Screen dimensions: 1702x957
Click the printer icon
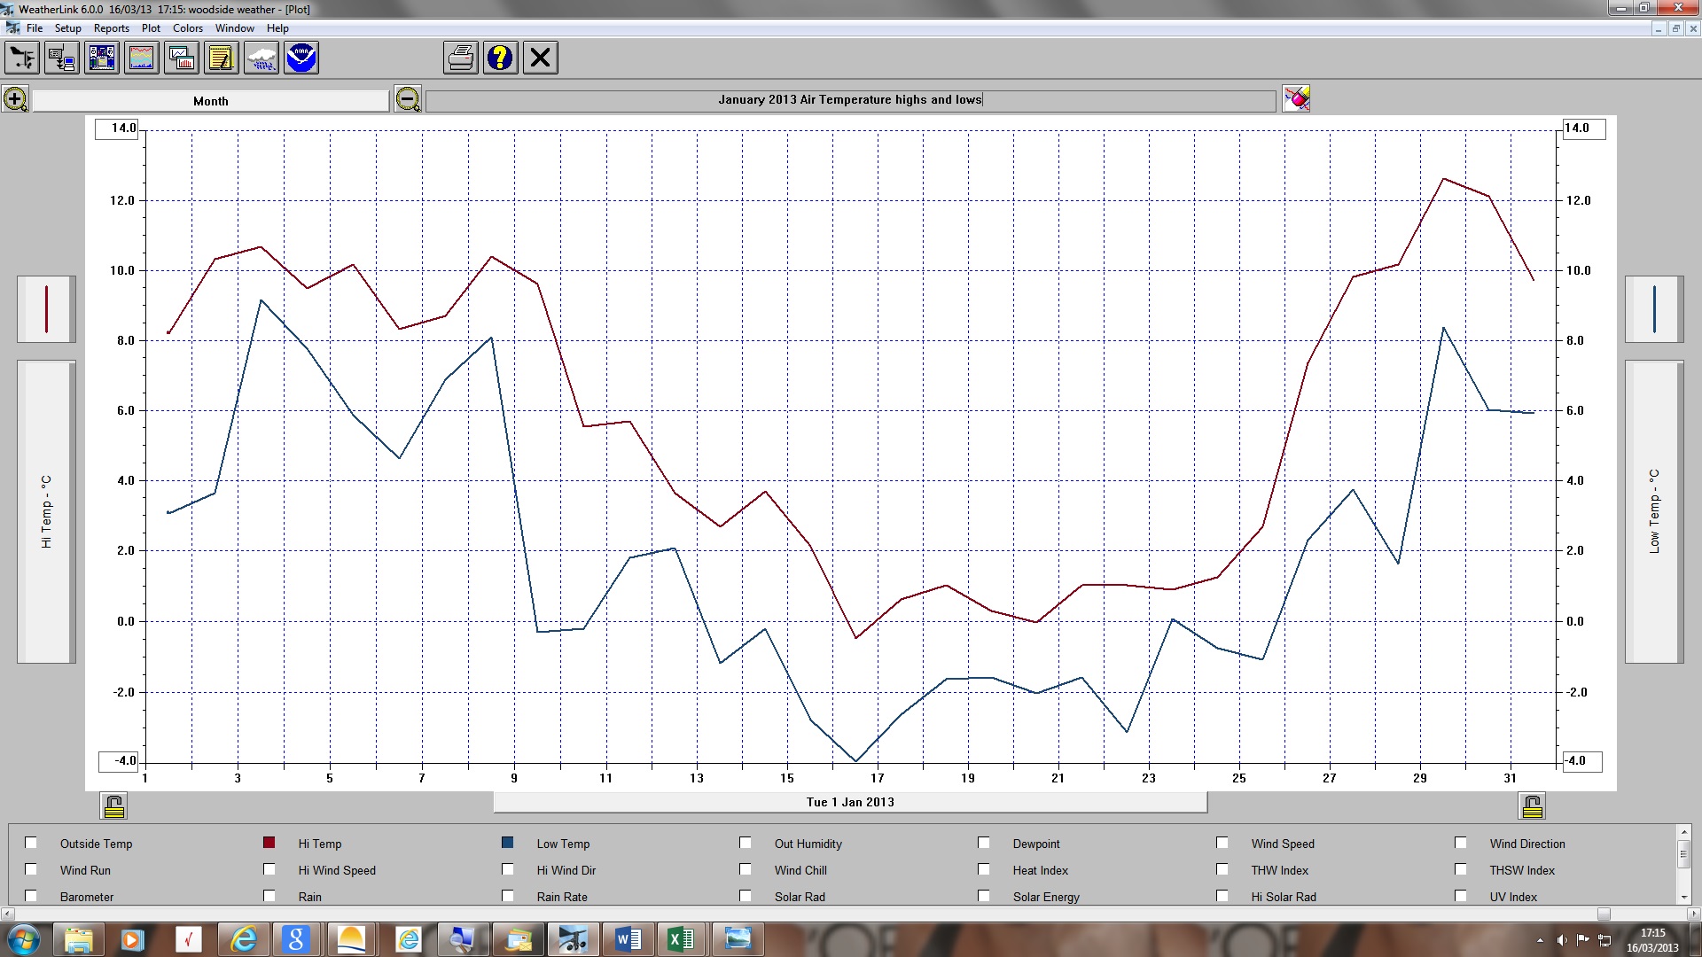pos(461,58)
